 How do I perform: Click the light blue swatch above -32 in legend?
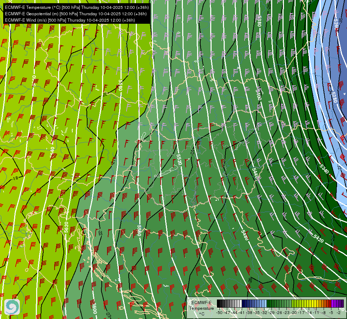pyautogui.click(x=265, y=303)
